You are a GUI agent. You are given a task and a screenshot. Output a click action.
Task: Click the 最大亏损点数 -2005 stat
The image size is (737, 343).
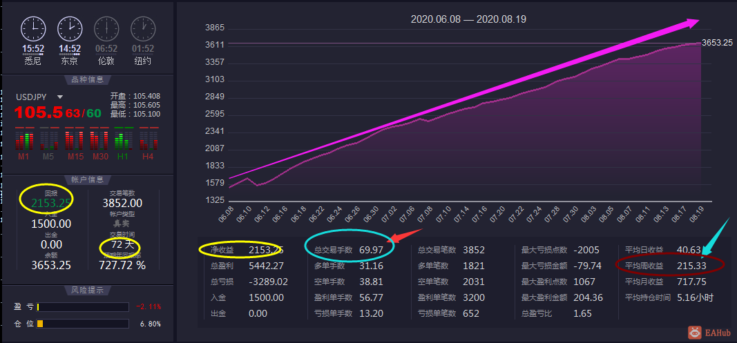tap(560, 250)
